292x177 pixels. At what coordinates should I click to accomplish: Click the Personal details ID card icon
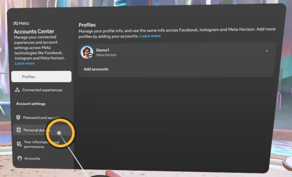(19, 130)
